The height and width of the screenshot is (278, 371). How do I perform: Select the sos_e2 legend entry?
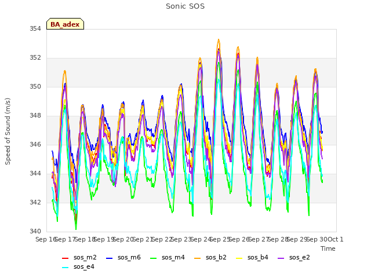(x=294, y=257)
